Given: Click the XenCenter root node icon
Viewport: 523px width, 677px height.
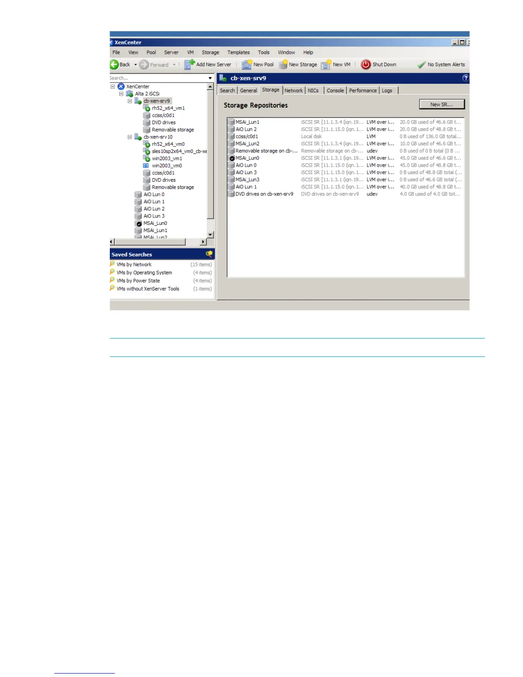Looking at the screenshot, I should coord(121,86).
